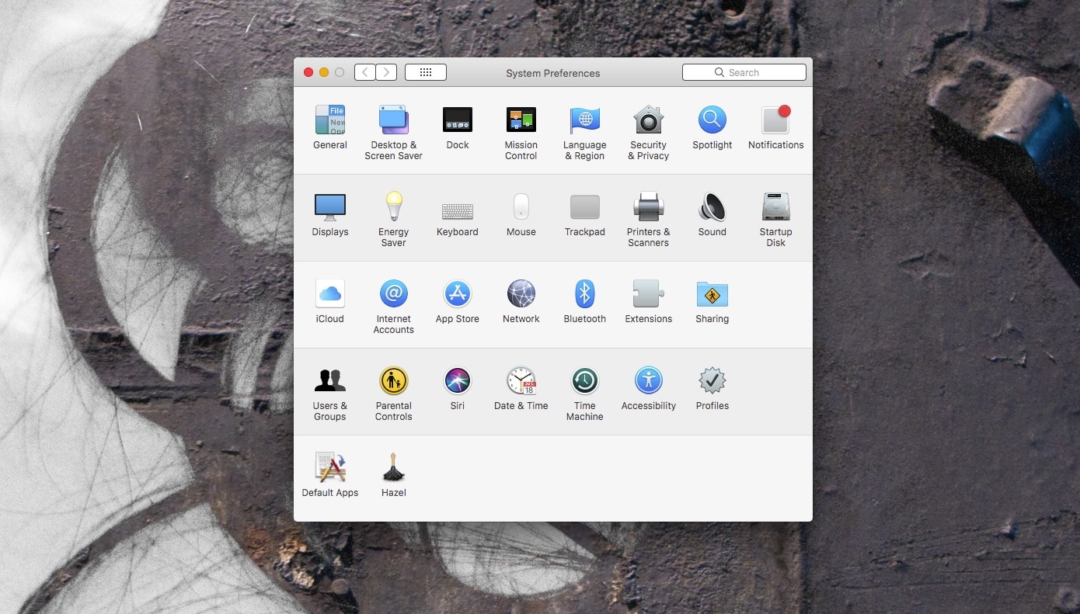Open the General preferences pane
The height and width of the screenshot is (614, 1080).
point(330,120)
